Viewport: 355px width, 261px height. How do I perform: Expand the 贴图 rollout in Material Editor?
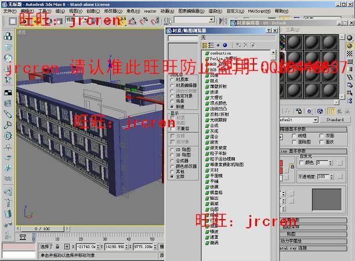click(313, 234)
